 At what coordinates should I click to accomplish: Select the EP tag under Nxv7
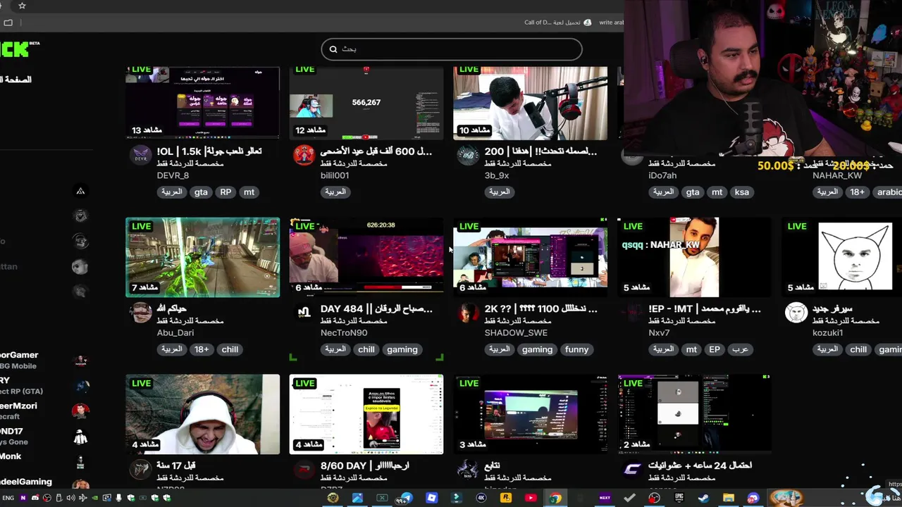point(715,349)
